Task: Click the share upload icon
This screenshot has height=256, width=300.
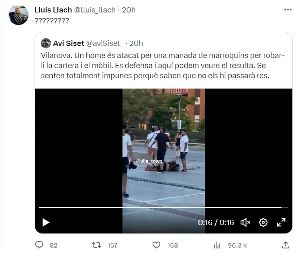Action: pos(286,245)
